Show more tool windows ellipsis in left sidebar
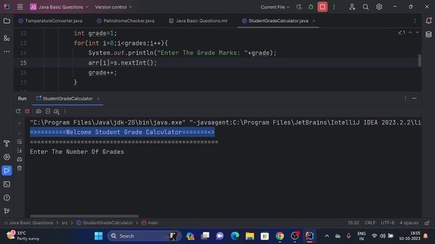435x244 pixels. [7, 52]
